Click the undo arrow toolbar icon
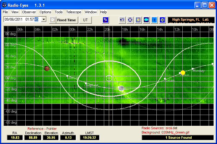Image resolution: width=217 pixels, height=144 pixels. pyautogui.click(x=122, y=20)
